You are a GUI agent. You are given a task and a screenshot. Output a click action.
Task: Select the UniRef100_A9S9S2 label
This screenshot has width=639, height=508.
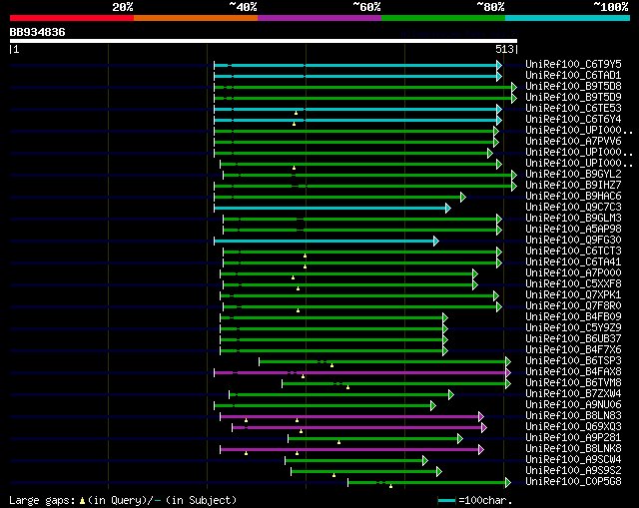[x=573, y=471]
